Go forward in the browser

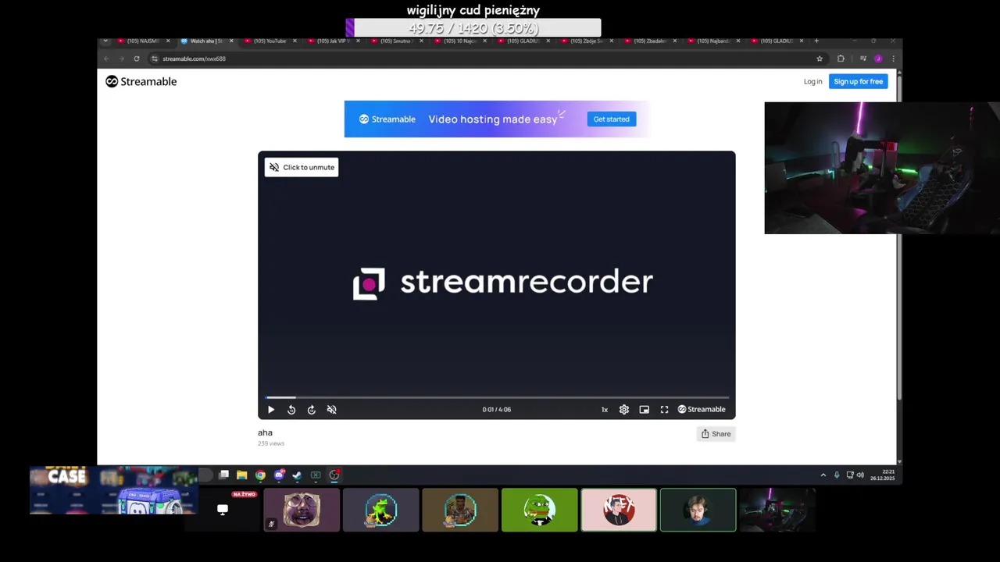(x=121, y=59)
